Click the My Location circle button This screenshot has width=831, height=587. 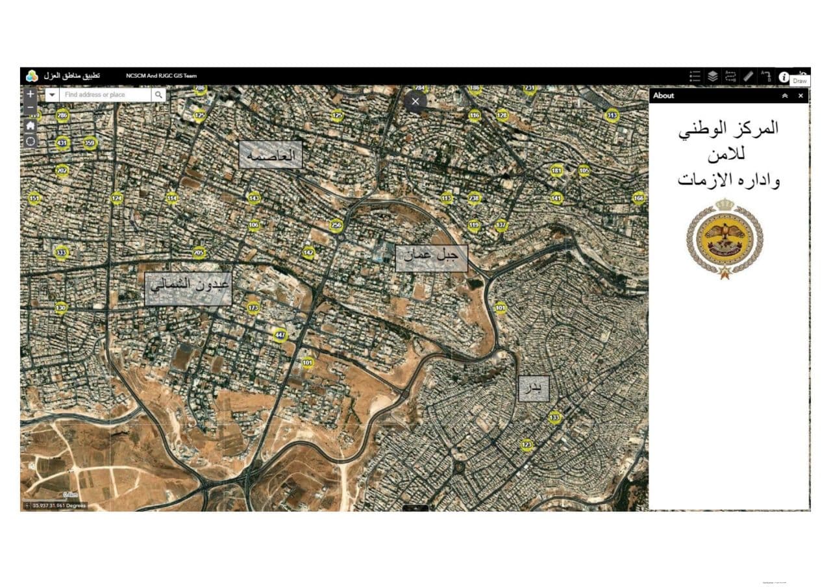point(30,141)
